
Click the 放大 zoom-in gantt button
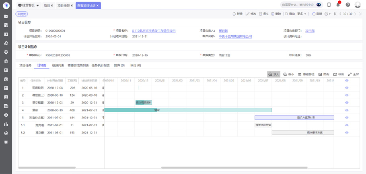(273, 74)
